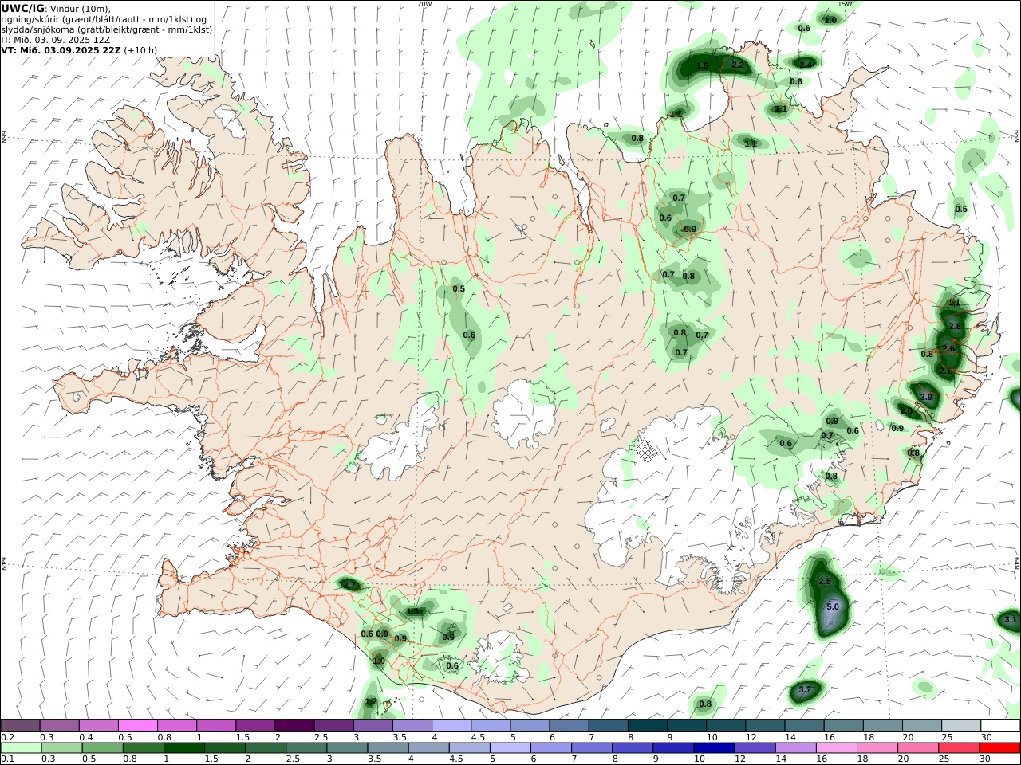Click the "30" label in the lower legend
Screen dimensions: 1021x765
[986, 759]
